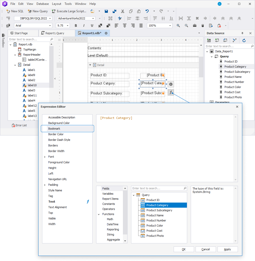Collapse the ReportHeader tree node

point(15,55)
